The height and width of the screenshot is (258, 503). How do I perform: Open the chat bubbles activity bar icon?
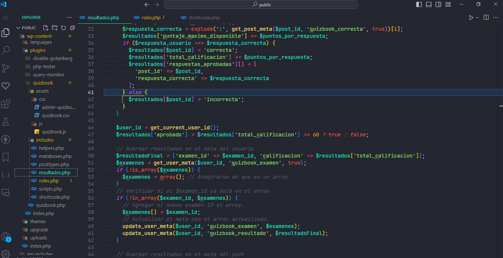pos(6,192)
